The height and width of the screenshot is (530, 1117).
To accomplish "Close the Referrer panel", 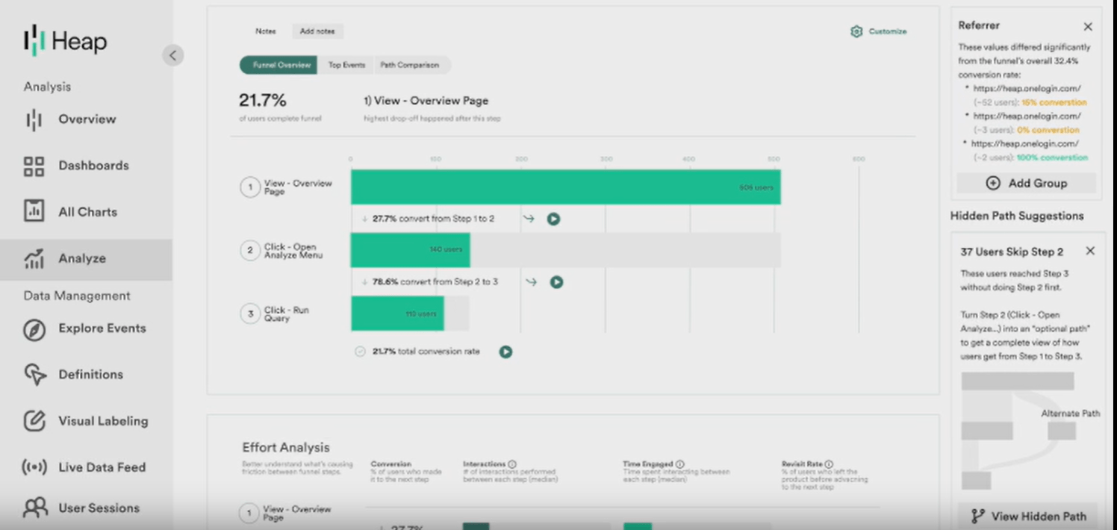I will (x=1088, y=27).
